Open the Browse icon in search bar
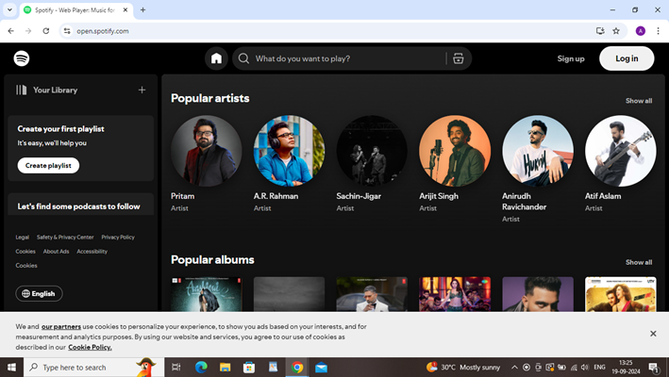 (x=459, y=58)
